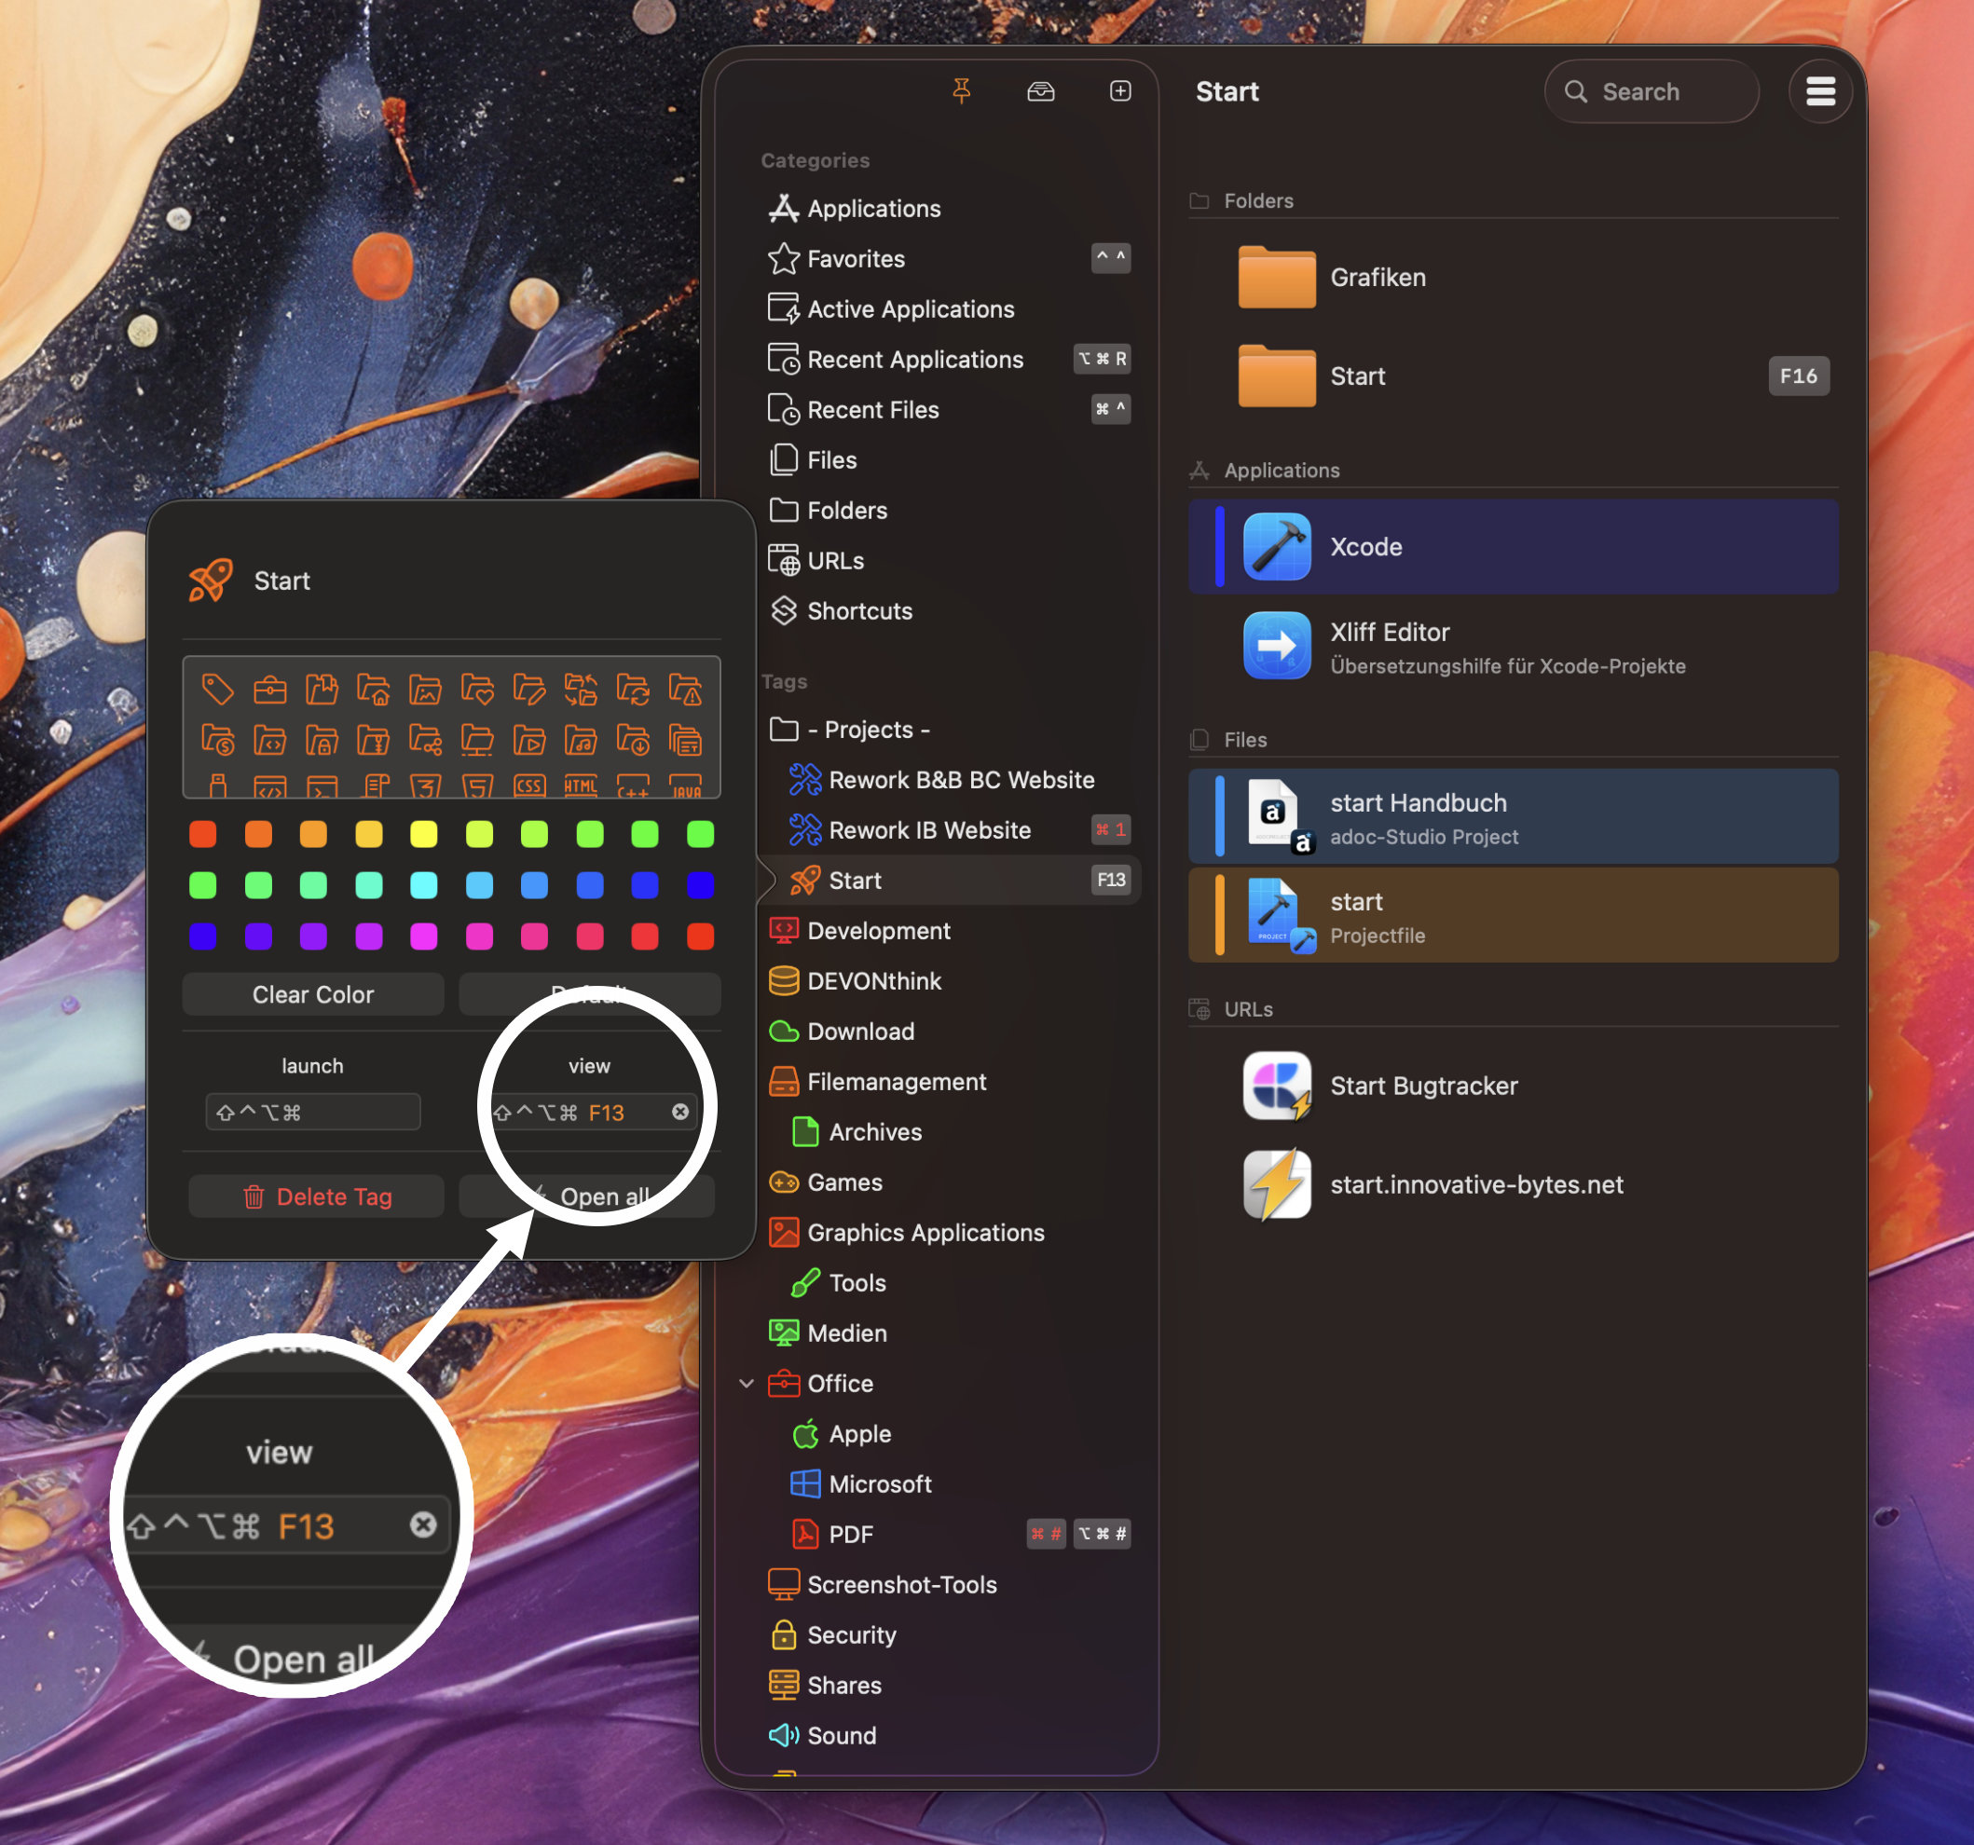Select the Development tag
Image resolution: width=1974 pixels, height=1845 pixels.
pos(878,931)
